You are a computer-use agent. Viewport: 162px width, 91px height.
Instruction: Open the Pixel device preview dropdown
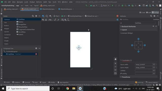point(57,16)
